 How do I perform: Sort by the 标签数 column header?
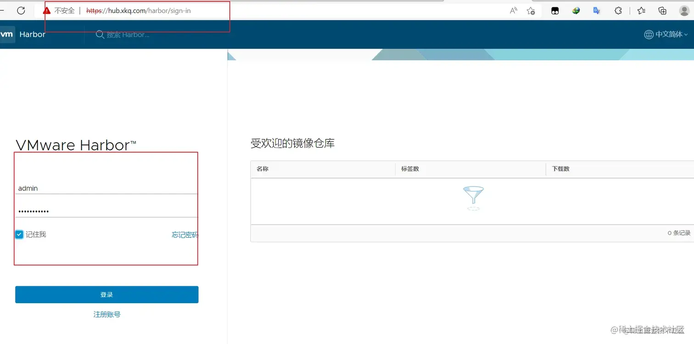(410, 169)
